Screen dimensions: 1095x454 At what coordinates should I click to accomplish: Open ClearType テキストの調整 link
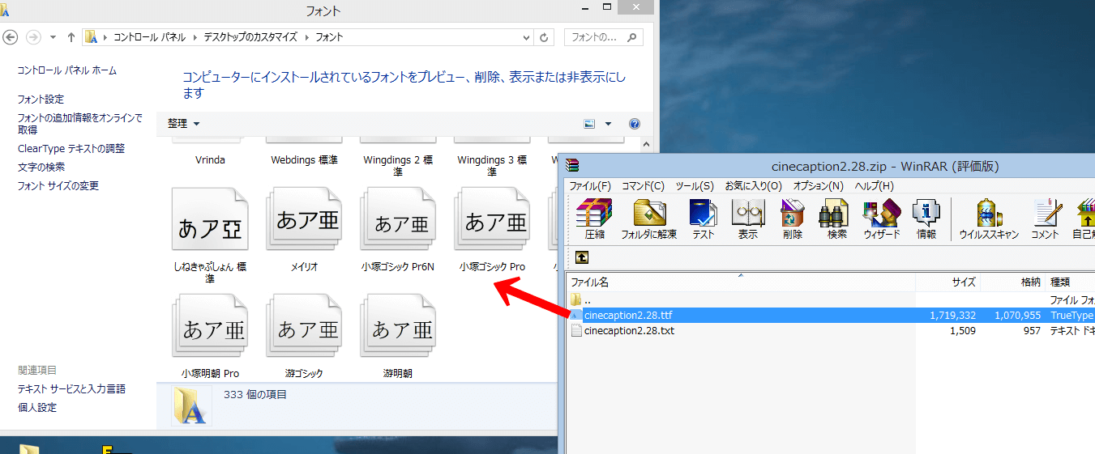71,149
